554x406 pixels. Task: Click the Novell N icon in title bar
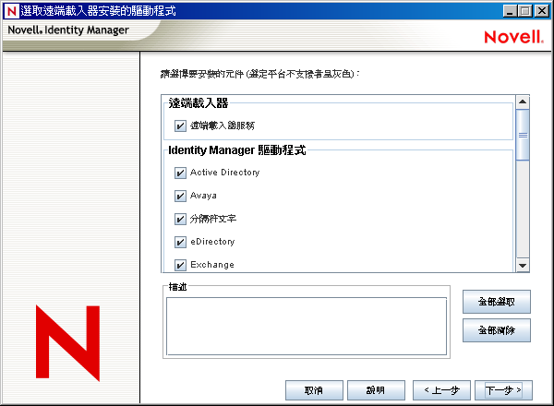[x=11, y=11]
